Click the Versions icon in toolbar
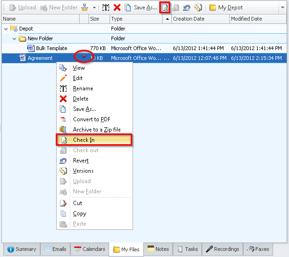This screenshot has height=257, width=289. coord(198,7)
